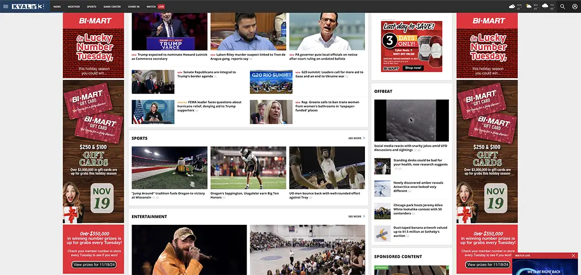Click the football player kneeling thumbnail

pos(248,168)
